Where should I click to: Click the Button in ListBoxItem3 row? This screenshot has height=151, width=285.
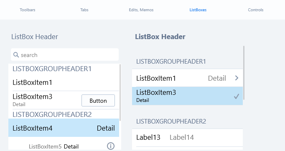coord(98,100)
